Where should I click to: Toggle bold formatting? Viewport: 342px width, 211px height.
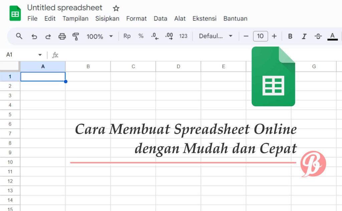pyautogui.click(x=290, y=36)
